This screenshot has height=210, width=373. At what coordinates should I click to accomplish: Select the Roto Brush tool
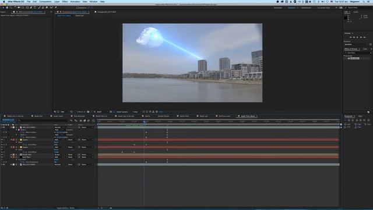coord(51,8)
